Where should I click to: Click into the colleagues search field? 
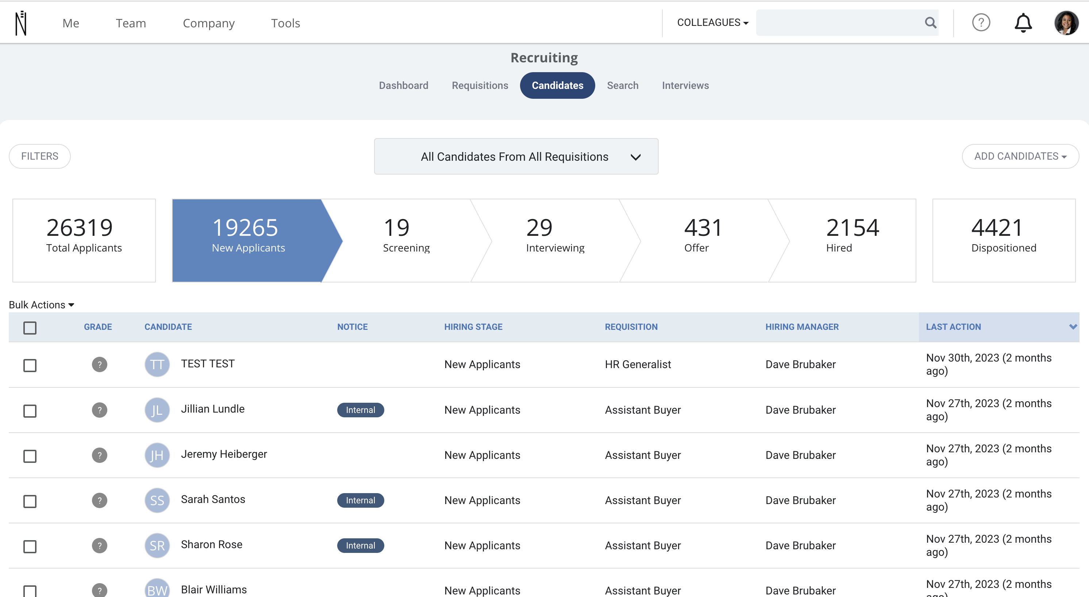839,22
